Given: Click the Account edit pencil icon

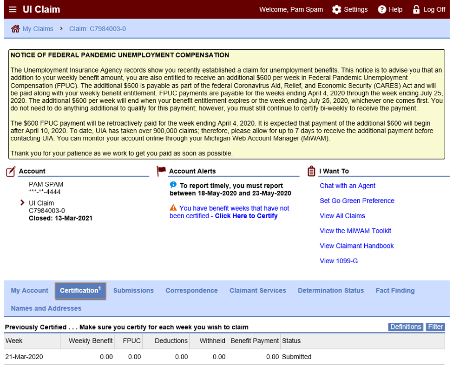Looking at the screenshot, I should [x=11, y=171].
